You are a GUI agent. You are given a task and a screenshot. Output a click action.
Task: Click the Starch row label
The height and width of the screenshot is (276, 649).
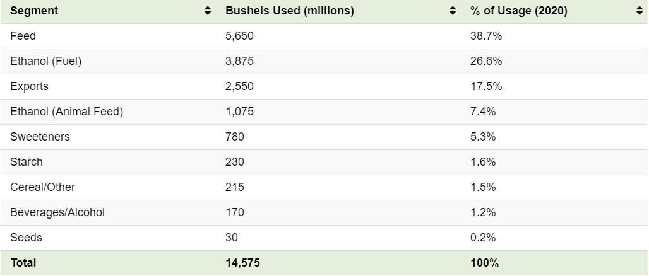pos(27,162)
